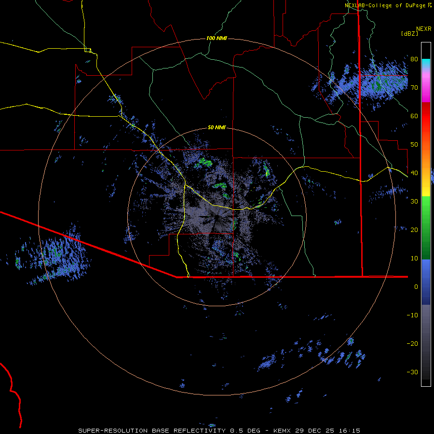Click the [dBZ] legend unit label

409,33
